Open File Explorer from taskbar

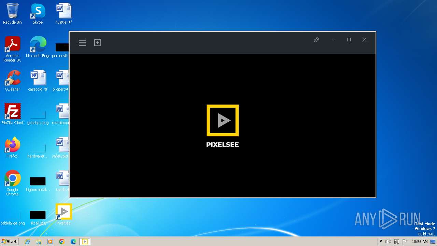click(39, 242)
